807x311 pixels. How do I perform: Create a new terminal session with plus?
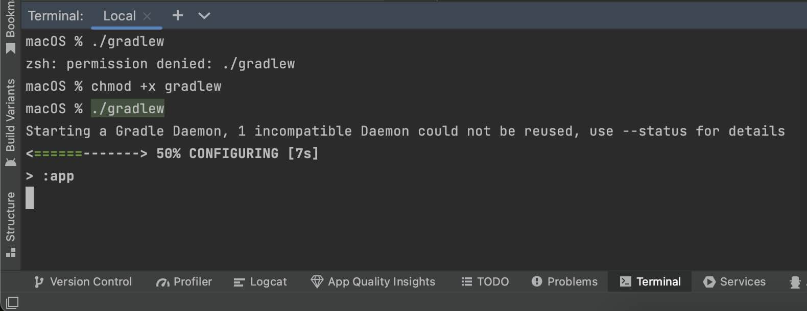(x=177, y=15)
